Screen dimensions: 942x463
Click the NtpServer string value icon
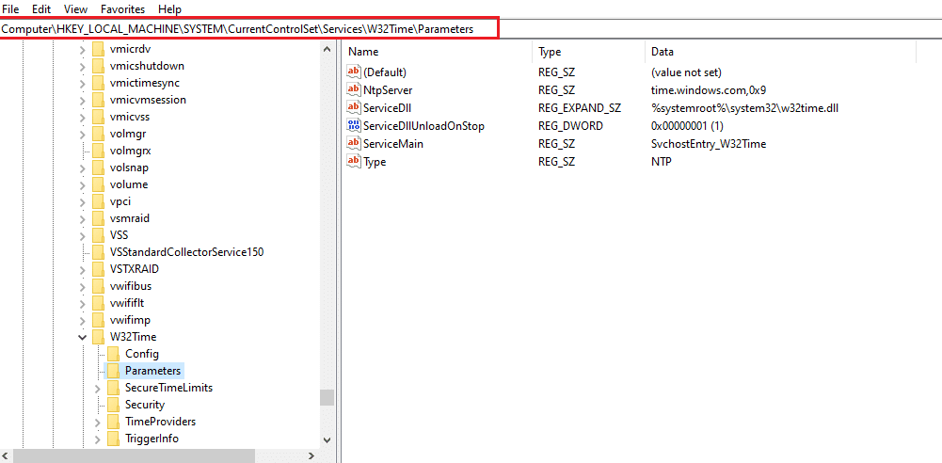(354, 90)
